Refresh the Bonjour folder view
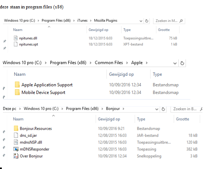The width and height of the screenshot is (210, 169). tap(163, 109)
